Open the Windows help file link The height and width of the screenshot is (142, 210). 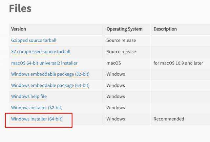tap(29, 97)
